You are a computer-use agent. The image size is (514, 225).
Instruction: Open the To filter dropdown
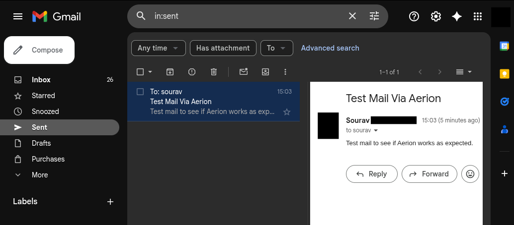(277, 48)
